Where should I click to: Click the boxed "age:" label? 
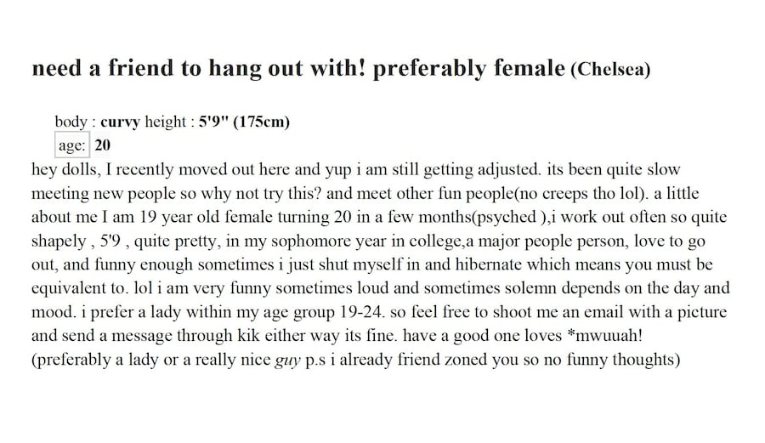click(72, 145)
